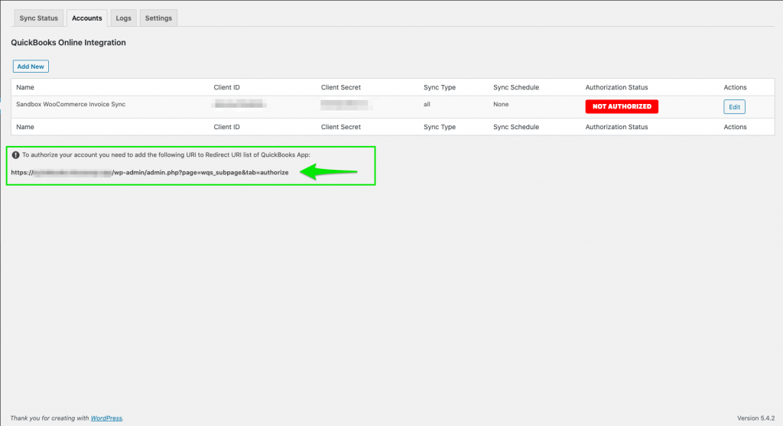The height and width of the screenshot is (426, 783).
Task: Click the top Authorization Status column header
Action: tap(616, 87)
